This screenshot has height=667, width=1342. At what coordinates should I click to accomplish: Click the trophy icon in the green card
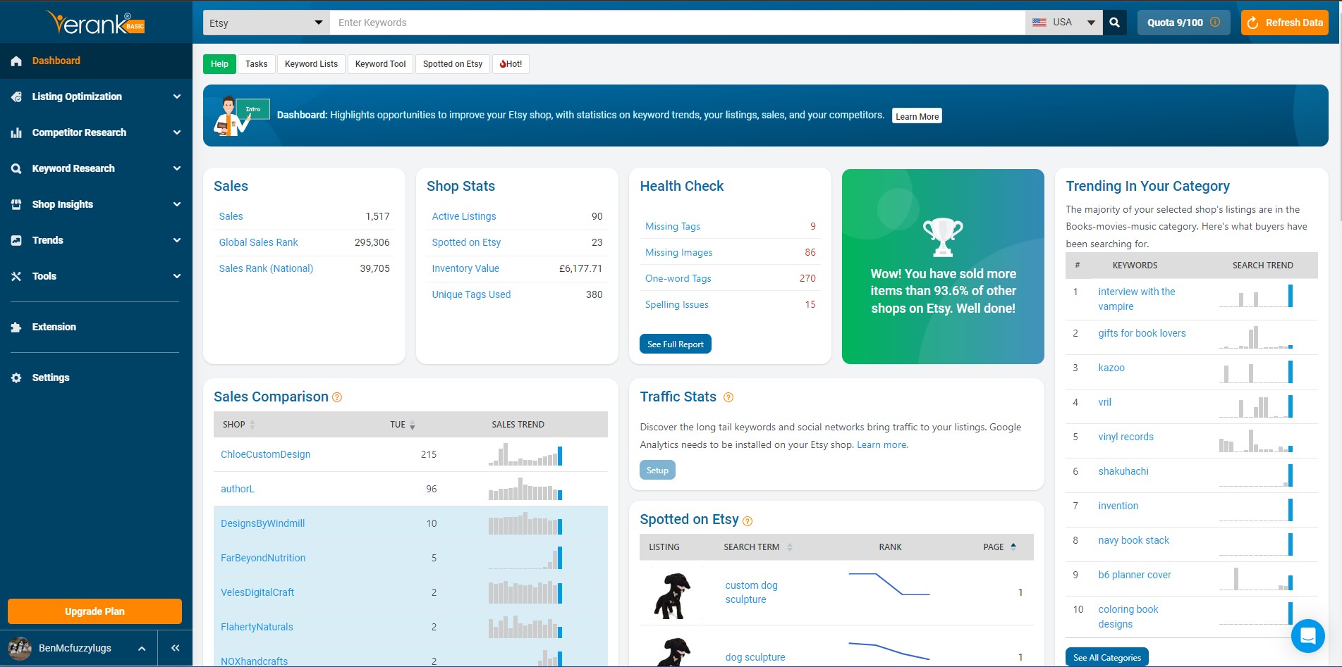click(943, 237)
